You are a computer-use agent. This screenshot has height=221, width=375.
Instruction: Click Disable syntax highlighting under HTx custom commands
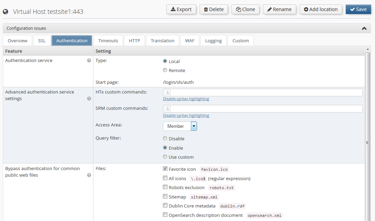tap(186, 99)
